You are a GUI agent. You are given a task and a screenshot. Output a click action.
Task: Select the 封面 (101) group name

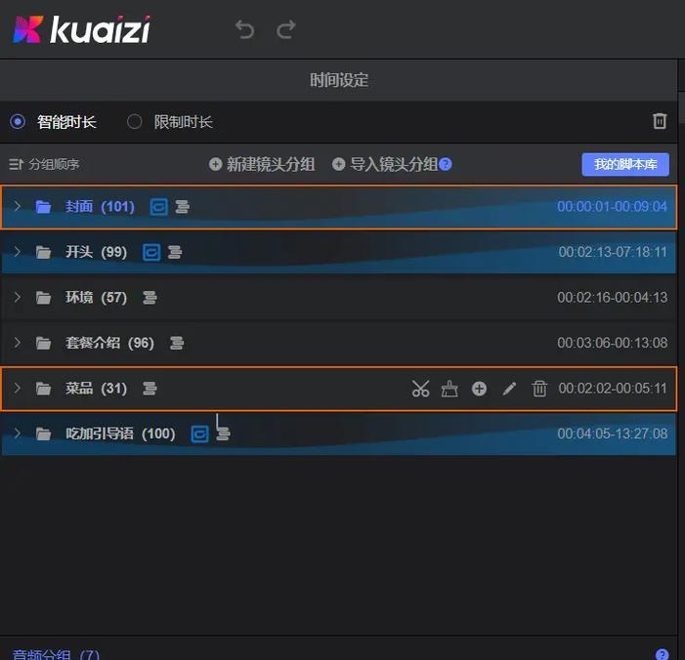click(x=100, y=206)
